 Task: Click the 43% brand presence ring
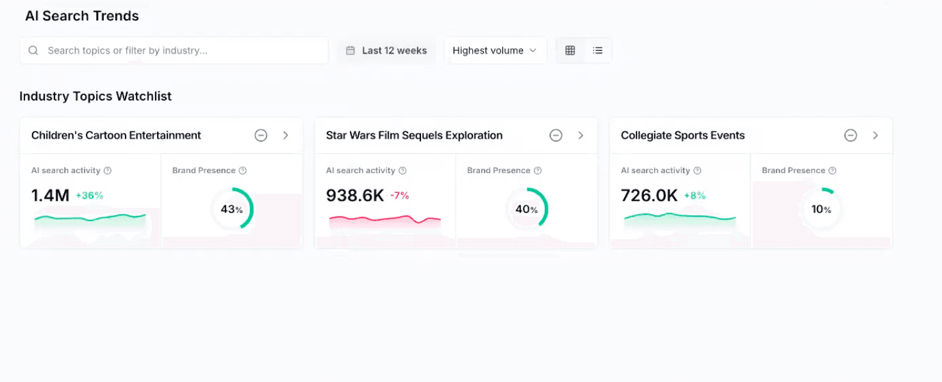tap(232, 209)
